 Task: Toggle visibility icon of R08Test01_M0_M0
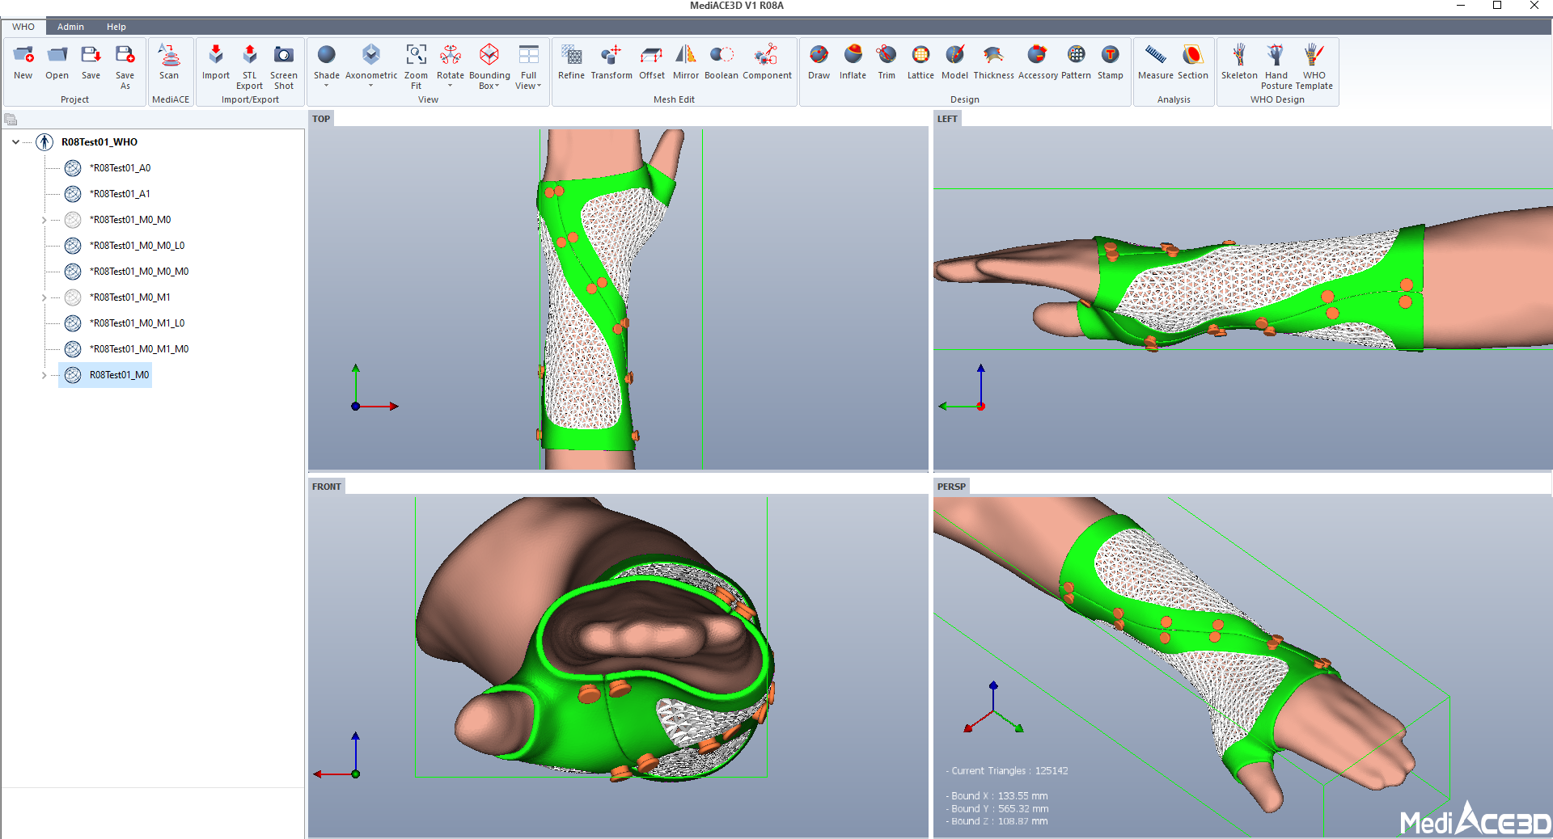(73, 220)
